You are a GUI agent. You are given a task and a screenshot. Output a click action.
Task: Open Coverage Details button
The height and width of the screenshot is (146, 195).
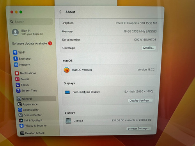[149, 48]
